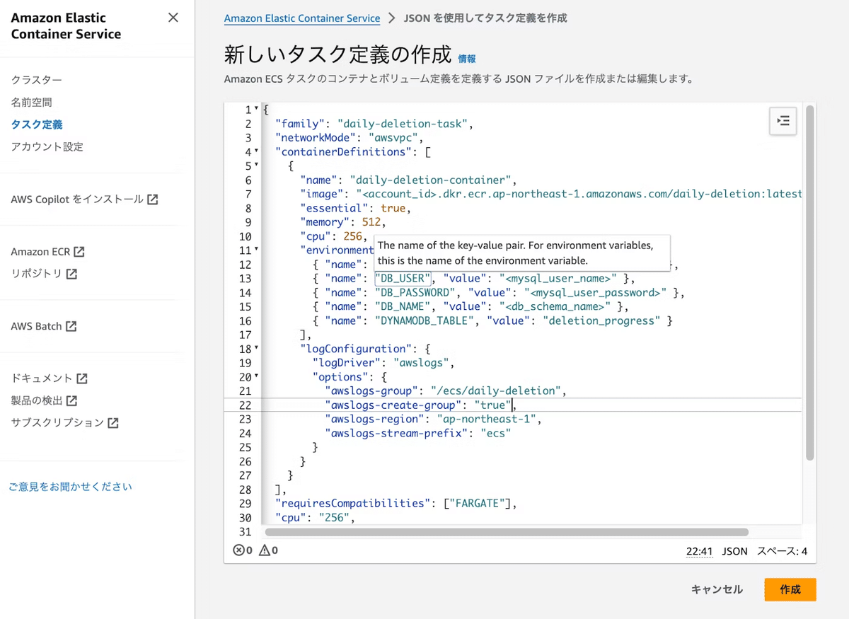The image size is (849, 619).
Task: Click external link icon beside 製品の検出
Action: pyautogui.click(x=71, y=400)
